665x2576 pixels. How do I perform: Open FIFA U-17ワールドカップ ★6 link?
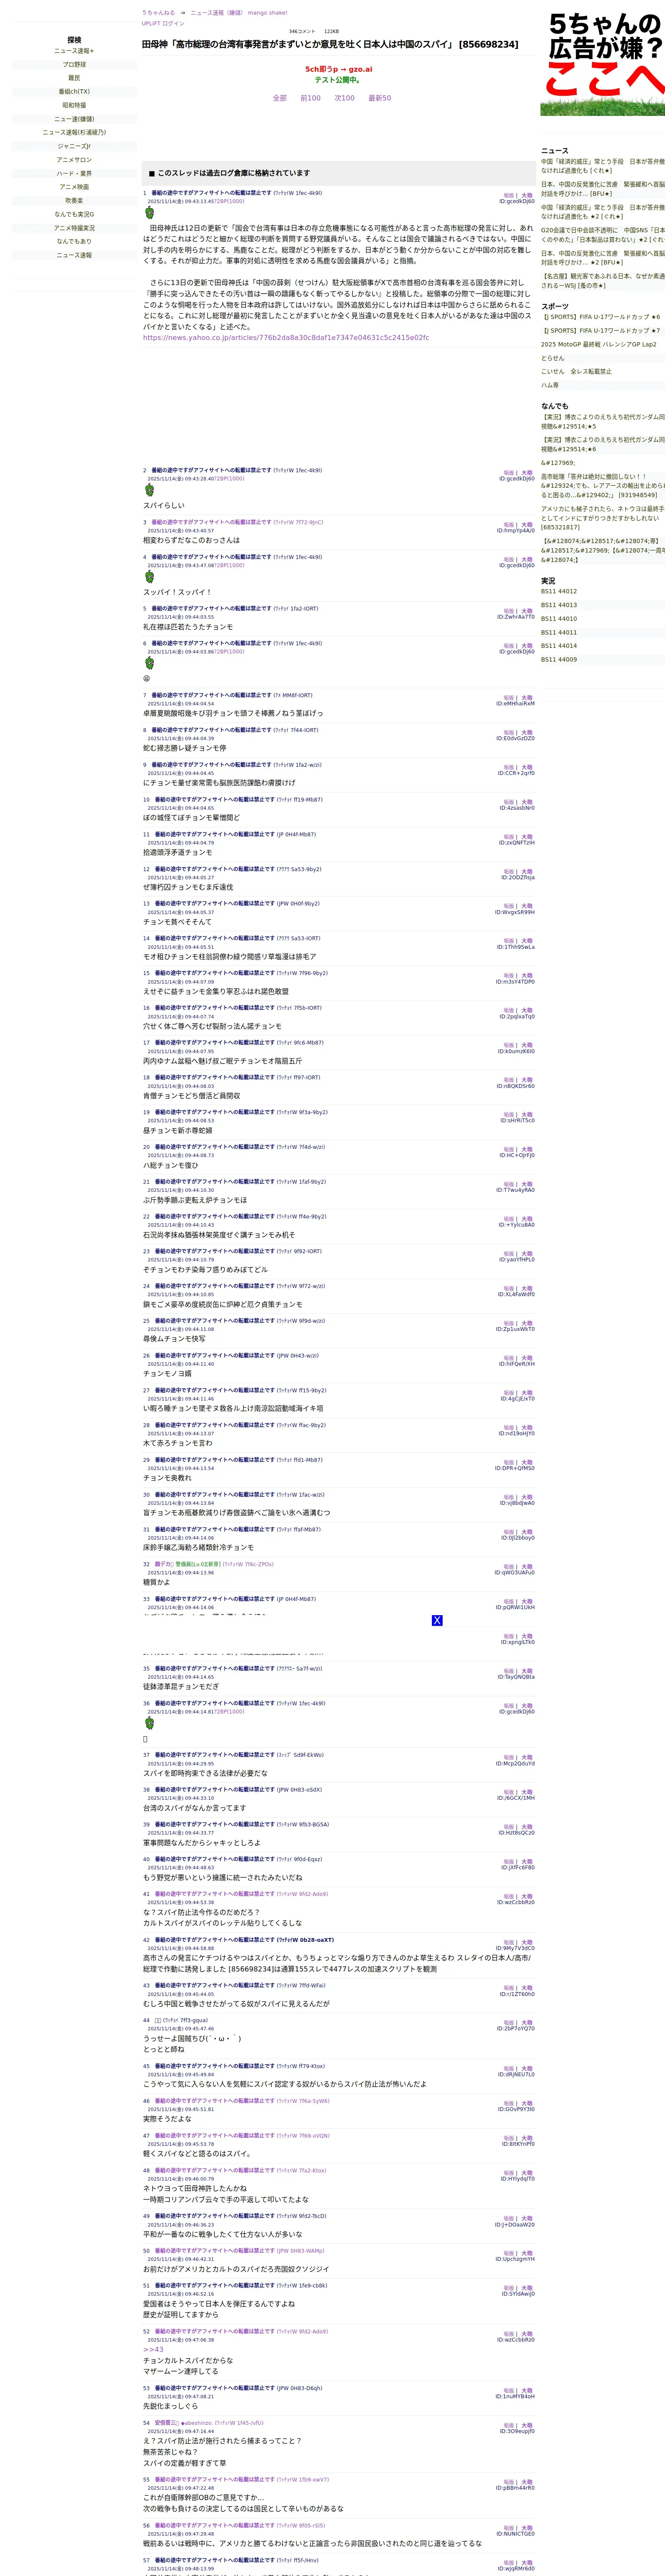pyautogui.click(x=601, y=317)
